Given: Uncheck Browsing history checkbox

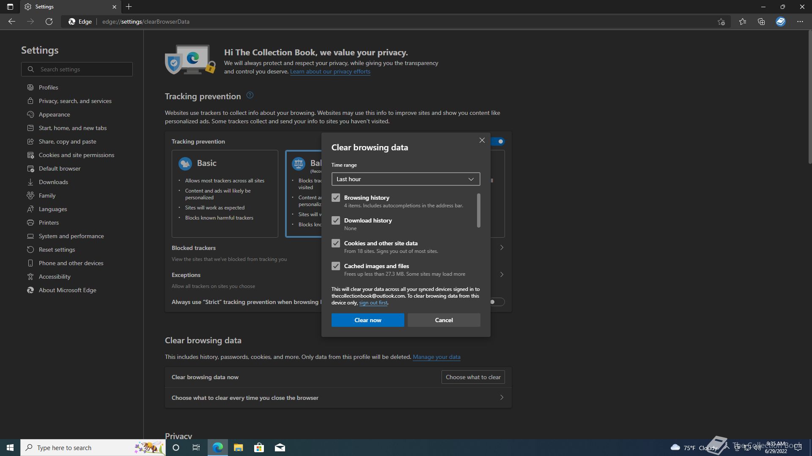Looking at the screenshot, I should pyautogui.click(x=336, y=198).
